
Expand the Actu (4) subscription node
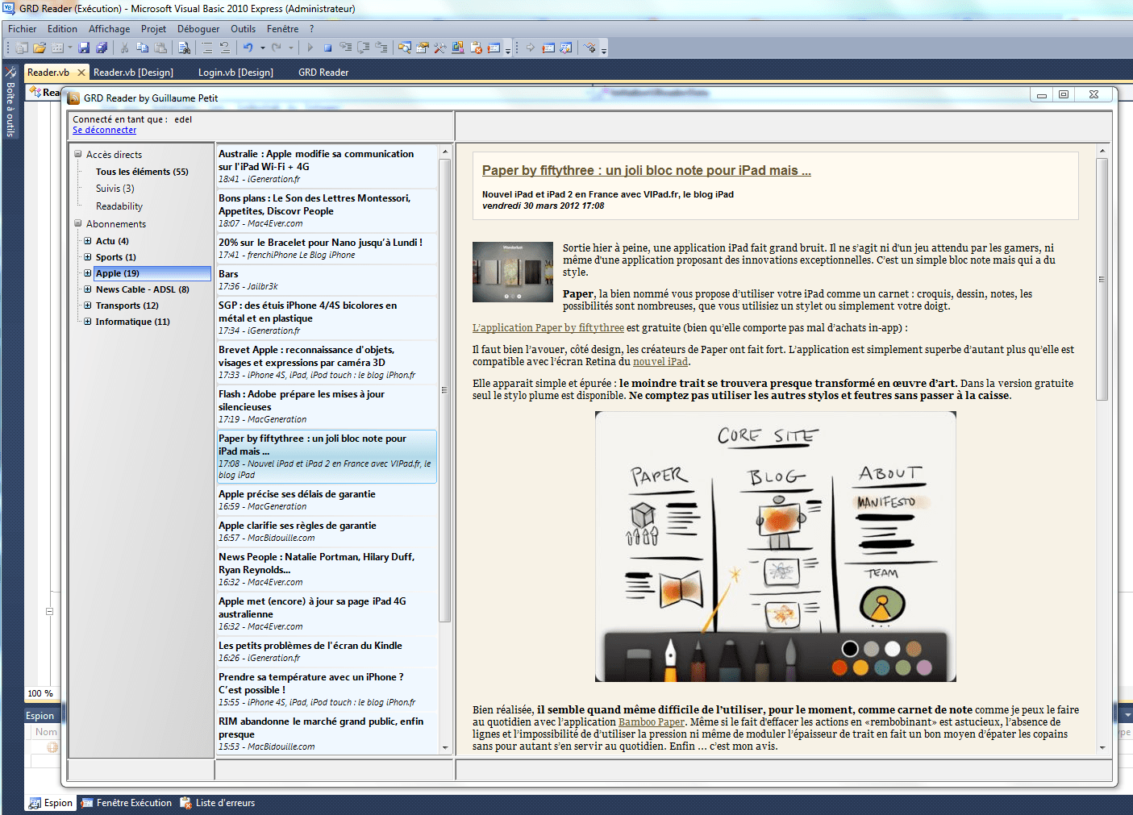point(88,241)
